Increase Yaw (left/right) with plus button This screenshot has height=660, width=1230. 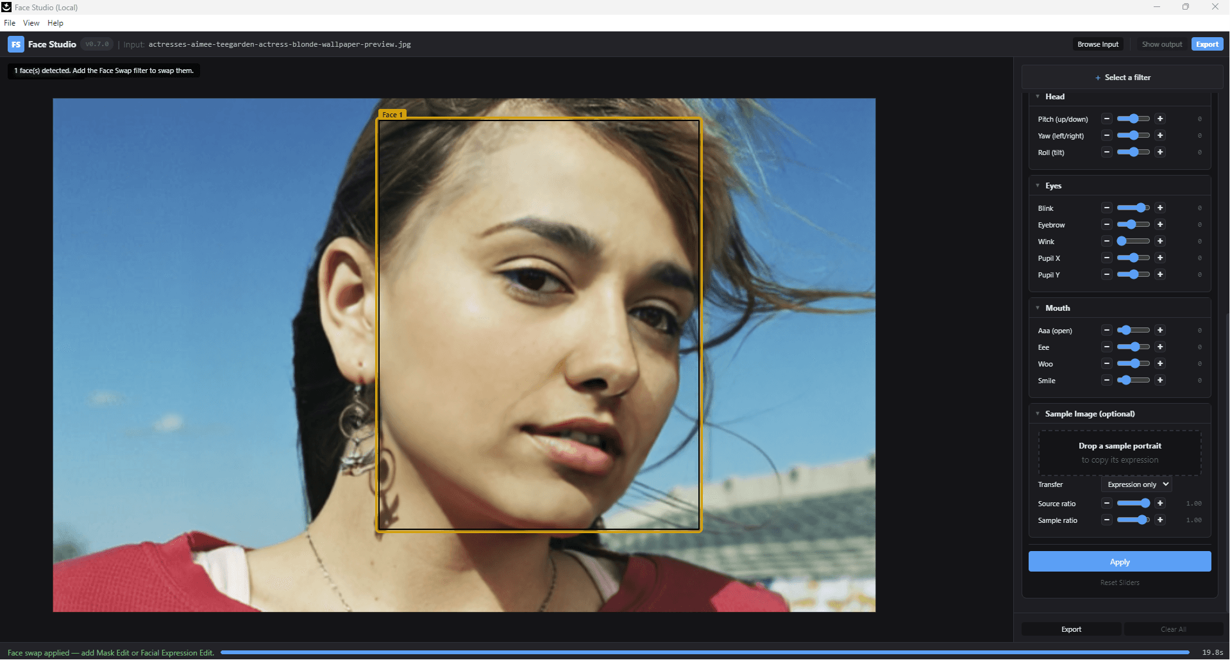pyautogui.click(x=1160, y=136)
